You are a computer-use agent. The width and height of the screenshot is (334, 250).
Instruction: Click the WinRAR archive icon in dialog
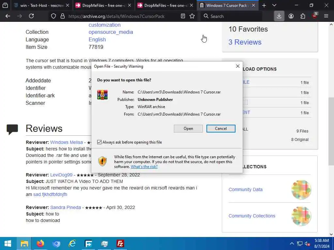pos(102,95)
